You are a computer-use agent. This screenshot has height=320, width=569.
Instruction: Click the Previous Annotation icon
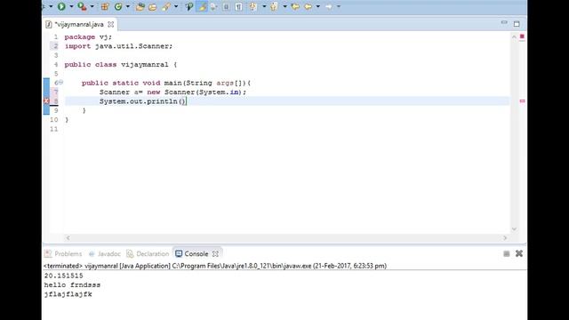coord(274,6)
